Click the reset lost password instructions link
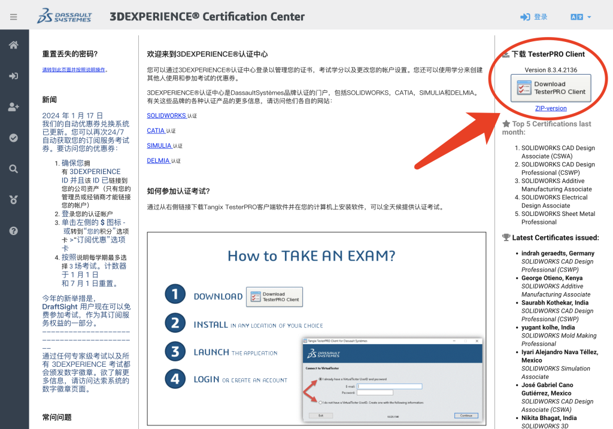613x429 pixels. point(74,69)
